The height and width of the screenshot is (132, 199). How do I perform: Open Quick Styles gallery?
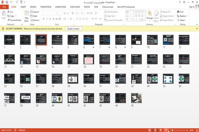click(156, 16)
